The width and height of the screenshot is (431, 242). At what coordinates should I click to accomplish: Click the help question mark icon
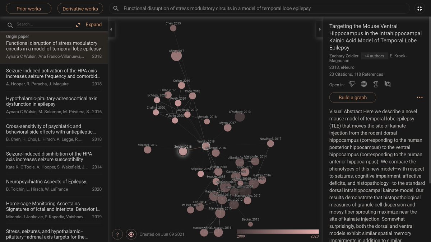click(x=117, y=234)
